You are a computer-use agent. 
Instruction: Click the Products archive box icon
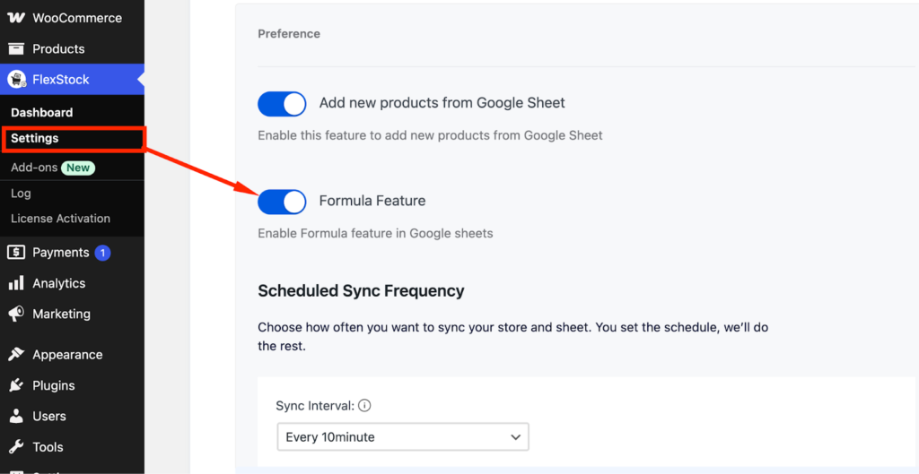pyautogui.click(x=16, y=48)
